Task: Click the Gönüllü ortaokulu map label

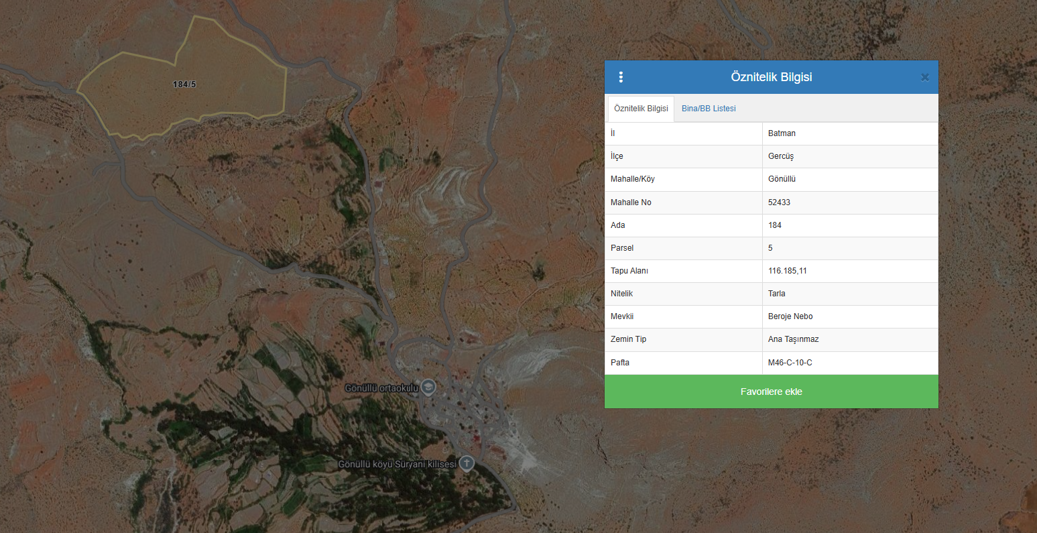Action: (381, 388)
